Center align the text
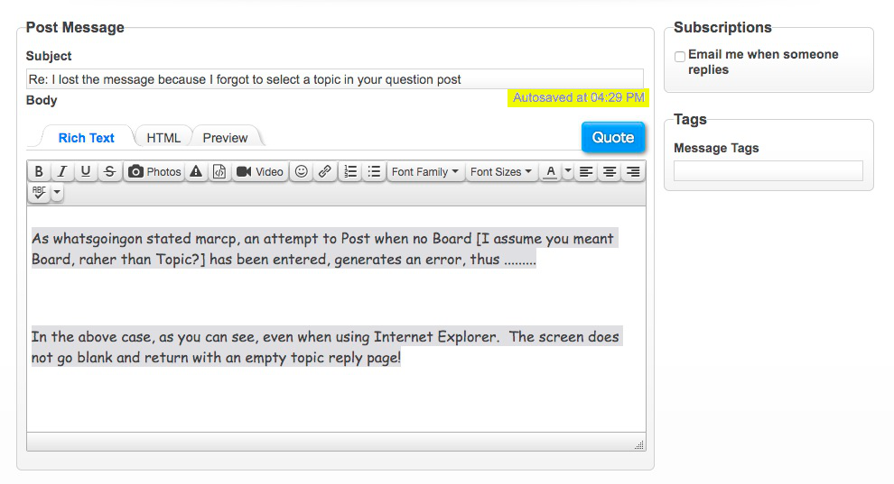The height and width of the screenshot is (484, 894). (x=610, y=171)
